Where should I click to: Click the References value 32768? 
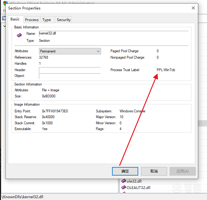(x=44, y=57)
